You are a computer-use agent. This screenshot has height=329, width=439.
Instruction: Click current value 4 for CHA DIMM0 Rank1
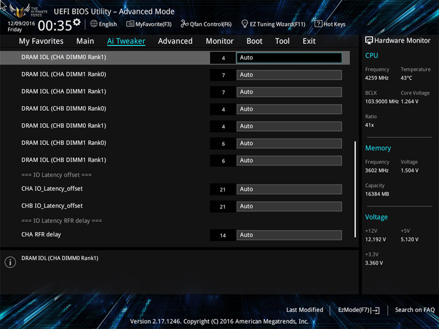[x=223, y=58]
